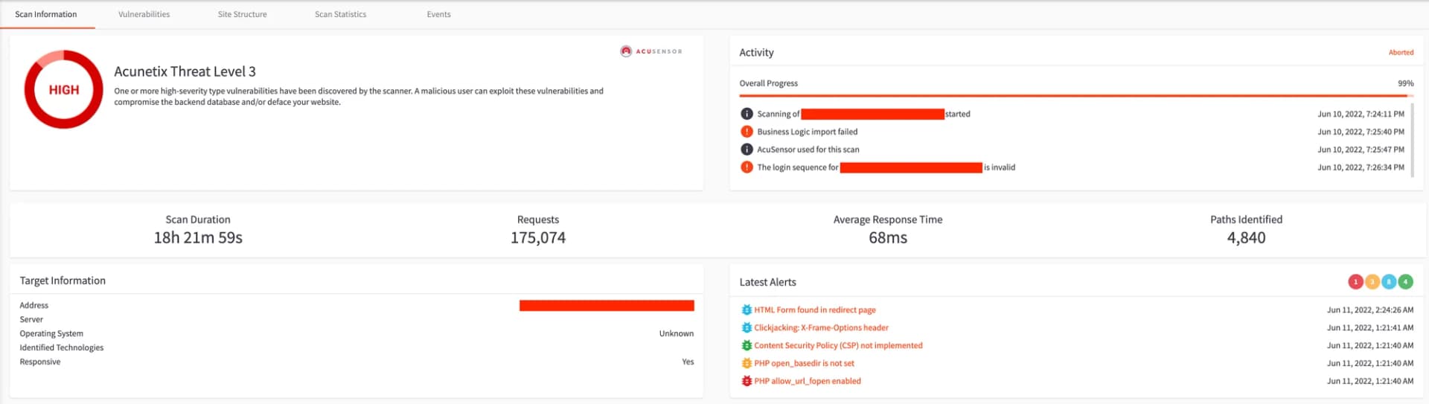Screen dimensions: 1429x404
Task: Open the Site Structure tab
Action: coord(242,14)
